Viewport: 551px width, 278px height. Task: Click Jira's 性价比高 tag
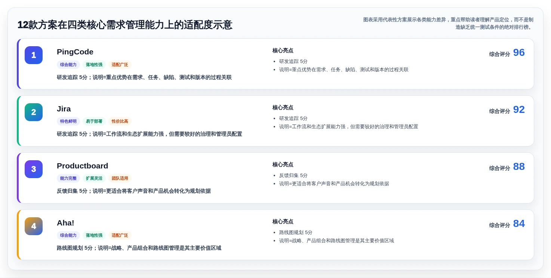tap(120, 121)
